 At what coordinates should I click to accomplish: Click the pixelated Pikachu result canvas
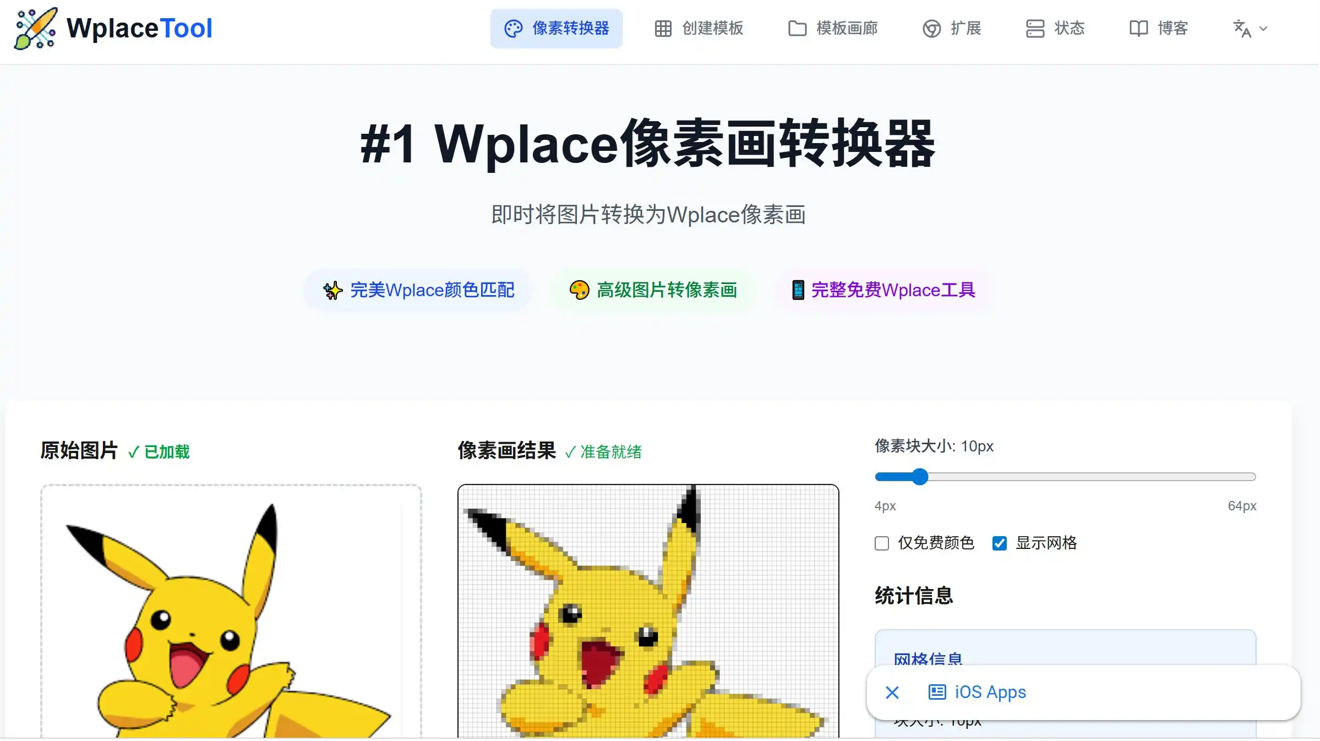tap(648, 611)
